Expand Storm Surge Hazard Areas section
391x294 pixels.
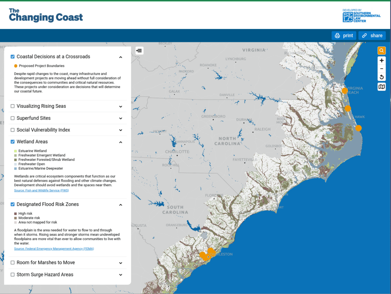tap(121, 275)
